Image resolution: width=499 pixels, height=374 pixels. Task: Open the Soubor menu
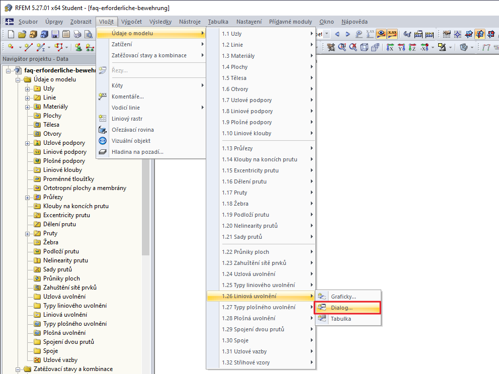[x=28, y=22]
